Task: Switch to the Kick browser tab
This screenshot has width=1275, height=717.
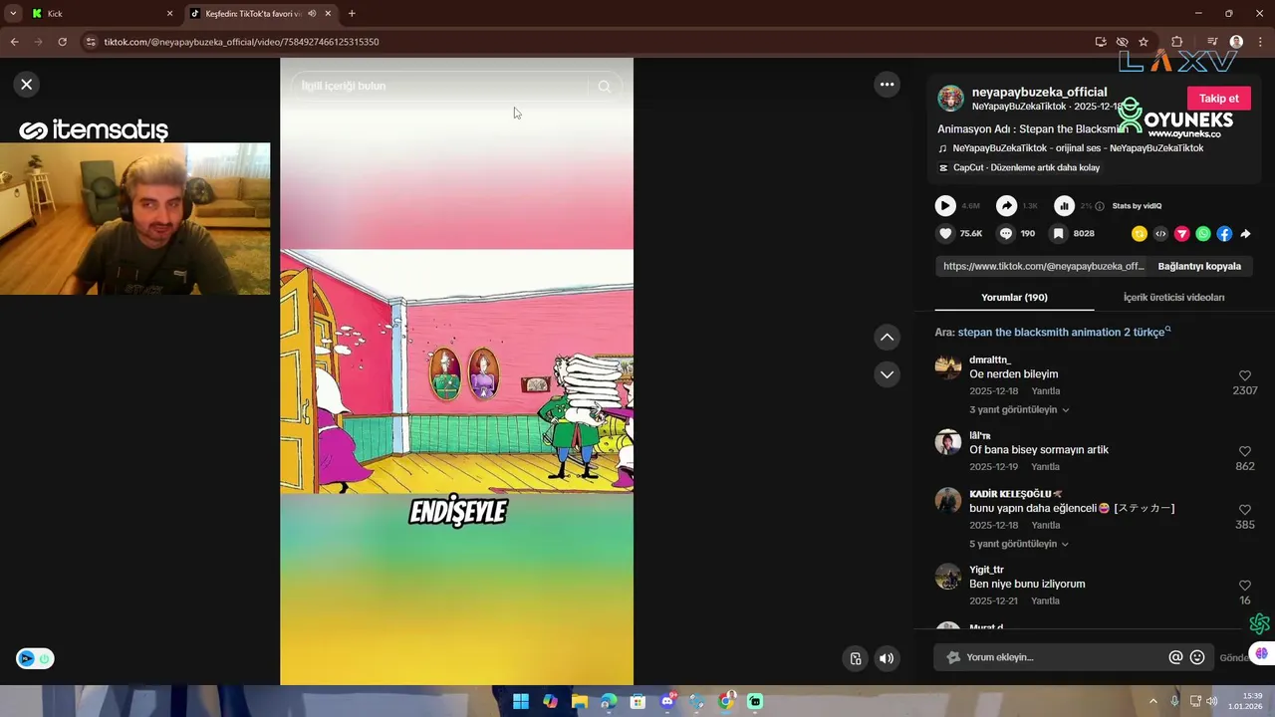Action: (x=100, y=14)
